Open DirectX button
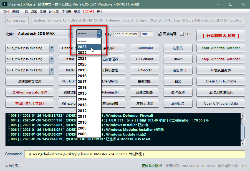This screenshot has width=250, height=171. (178, 59)
